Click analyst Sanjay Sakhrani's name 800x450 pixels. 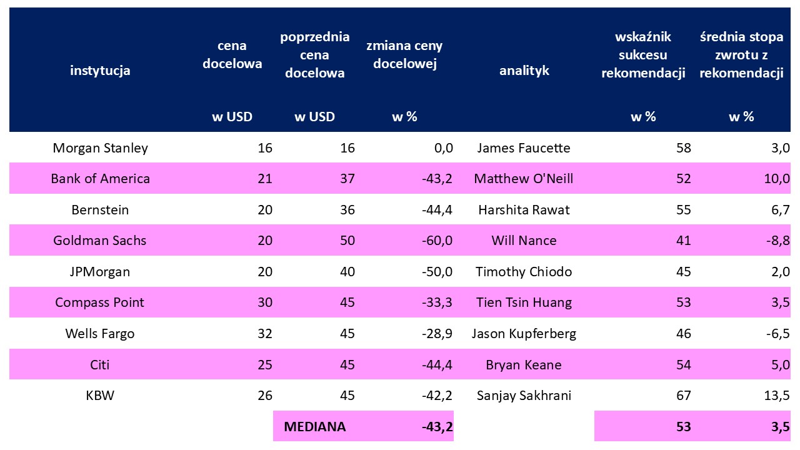point(524,396)
